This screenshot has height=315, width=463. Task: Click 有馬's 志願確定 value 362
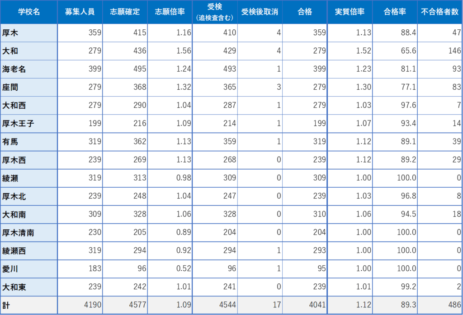(x=140, y=141)
